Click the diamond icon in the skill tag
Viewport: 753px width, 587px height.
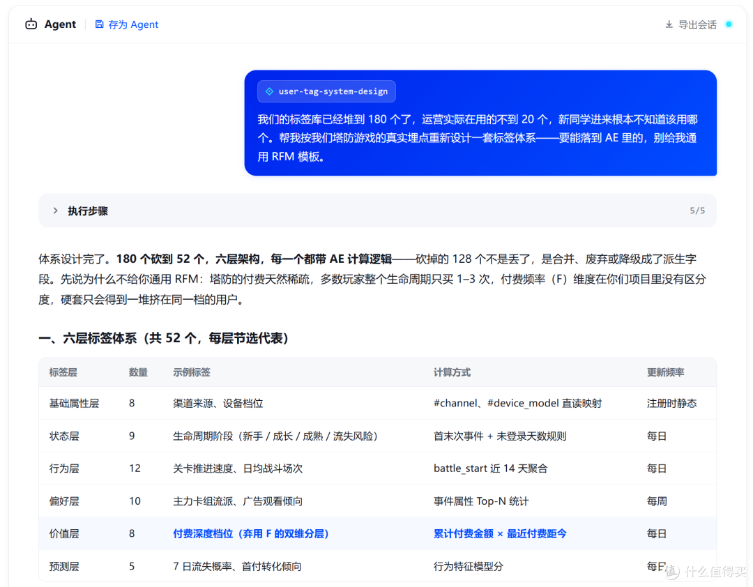pyautogui.click(x=269, y=91)
